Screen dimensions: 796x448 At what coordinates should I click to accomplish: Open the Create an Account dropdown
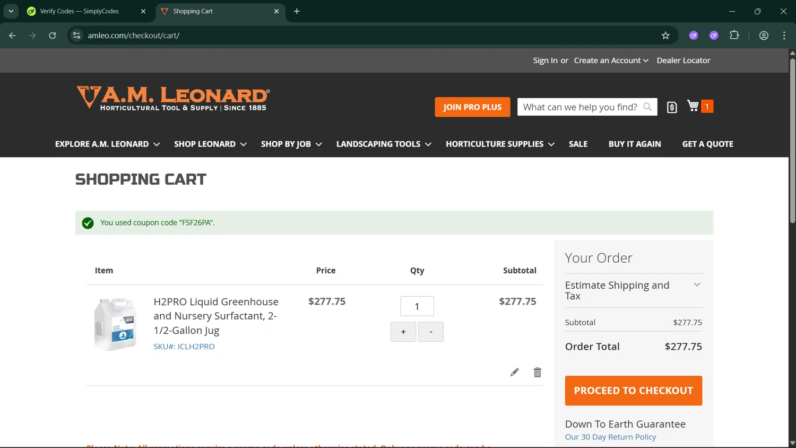(611, 61)
